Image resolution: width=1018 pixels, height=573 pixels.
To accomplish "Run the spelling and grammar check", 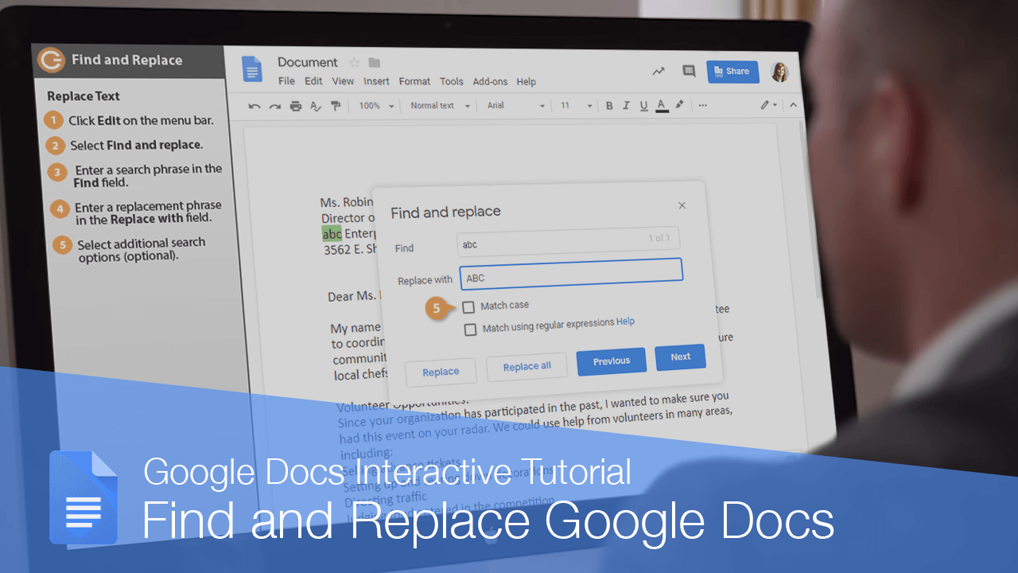I will (316, 105).
